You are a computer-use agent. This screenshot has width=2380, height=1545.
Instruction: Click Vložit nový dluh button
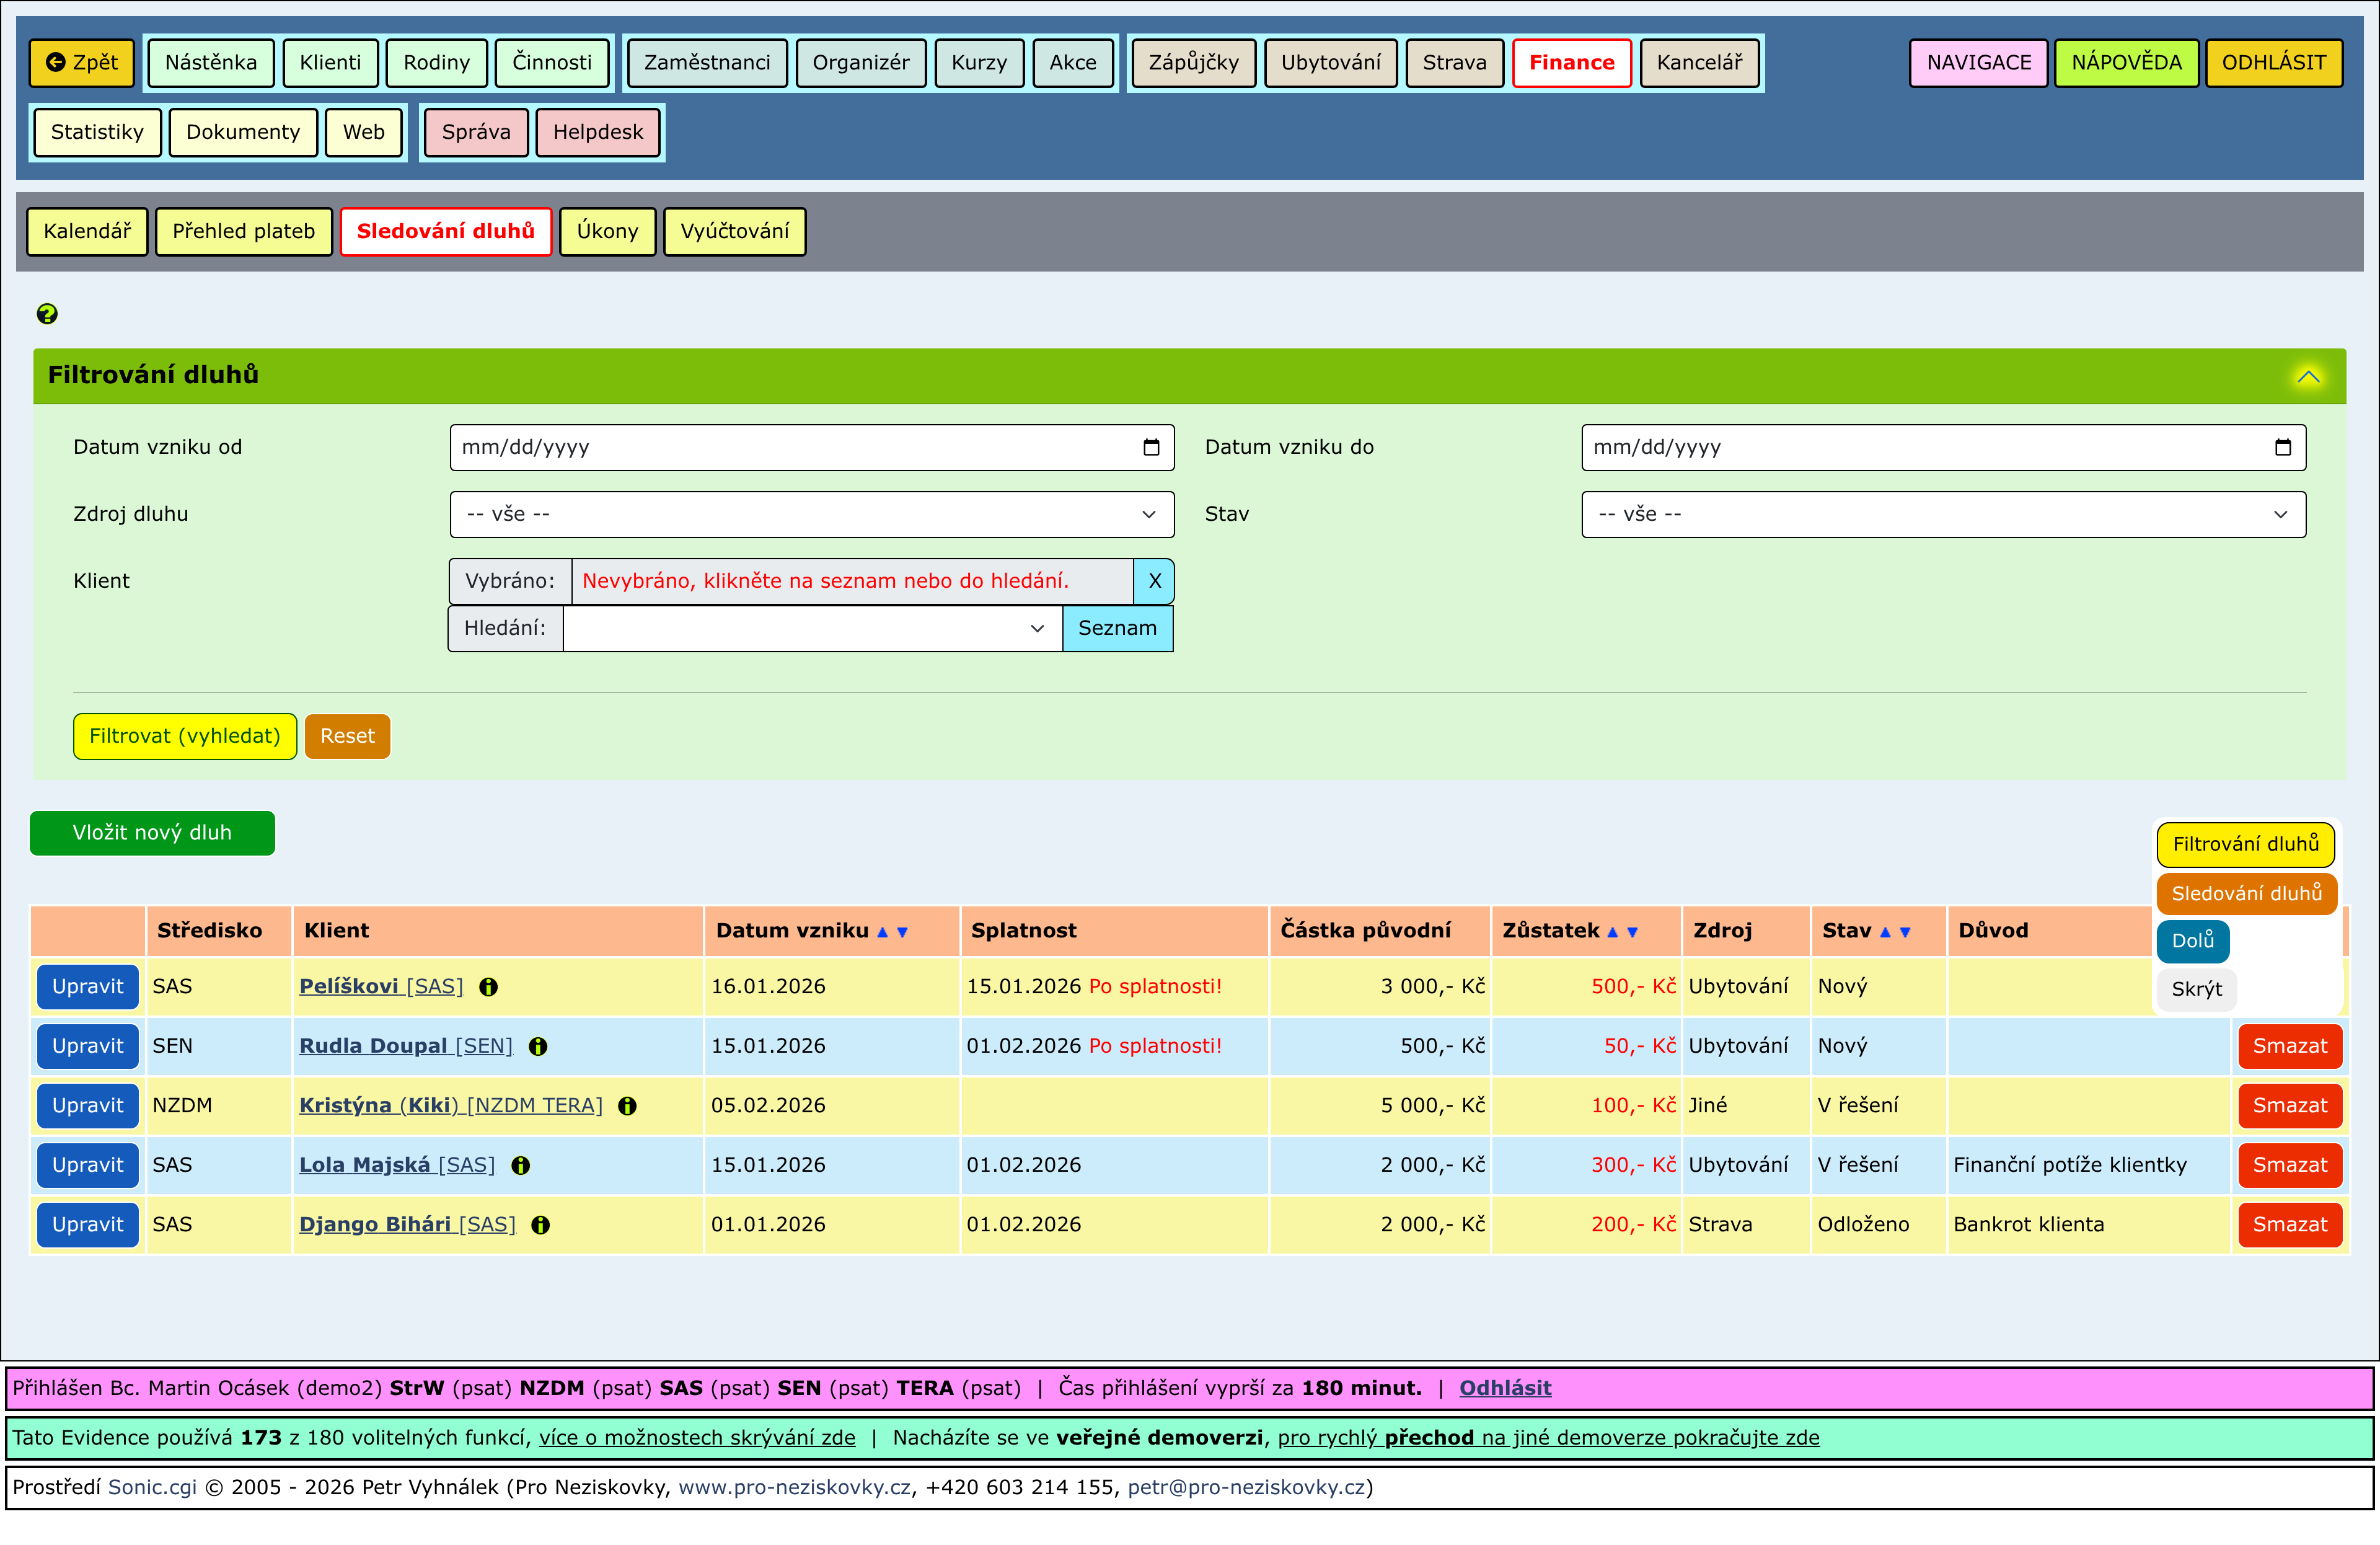152,832
